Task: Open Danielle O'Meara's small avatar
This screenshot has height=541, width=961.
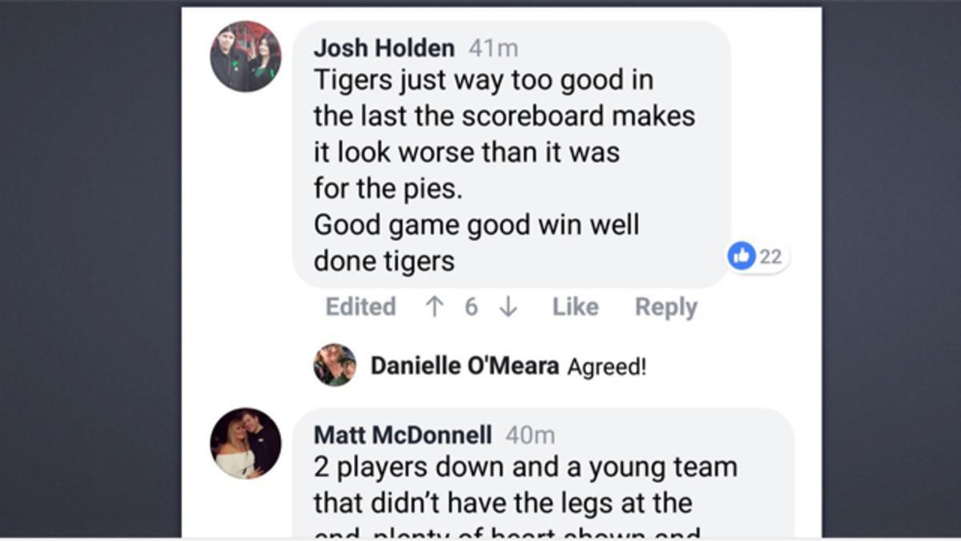Action: coord(335,365)
